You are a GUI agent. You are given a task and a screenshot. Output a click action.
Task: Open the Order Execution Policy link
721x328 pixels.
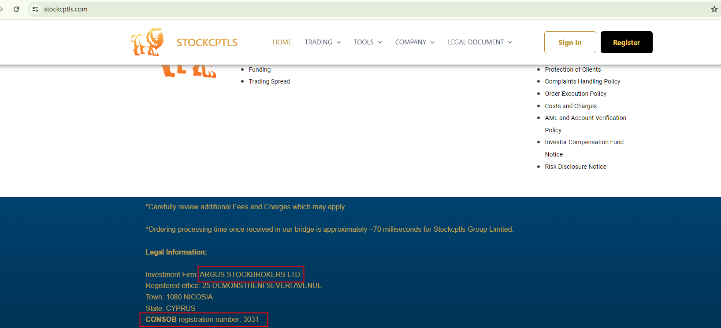pos(576,94)
